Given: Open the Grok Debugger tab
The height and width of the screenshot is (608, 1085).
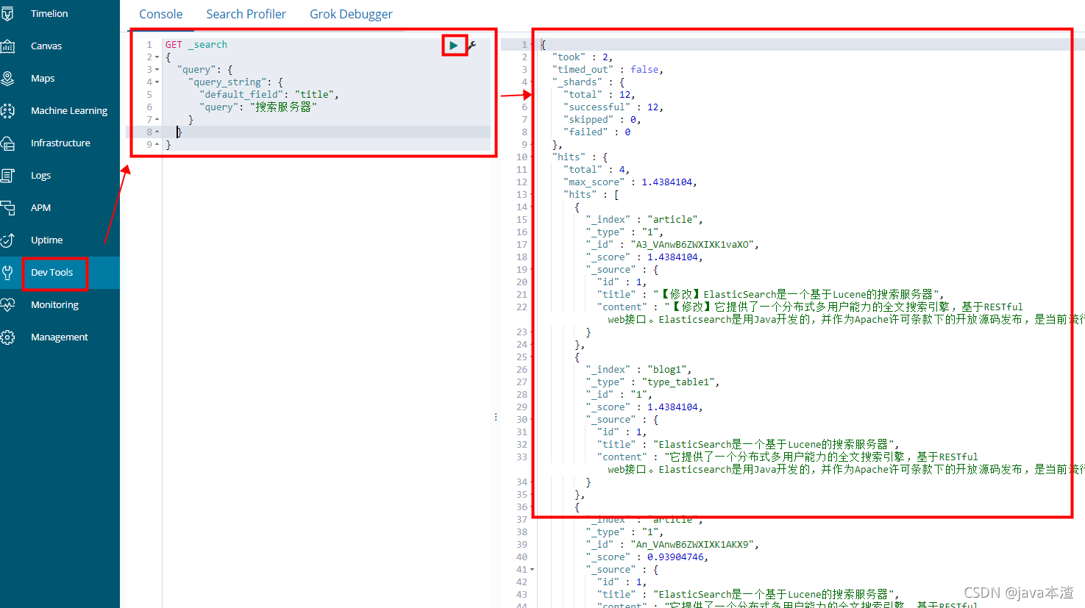Looking at the screenshot, I should 351,14.
